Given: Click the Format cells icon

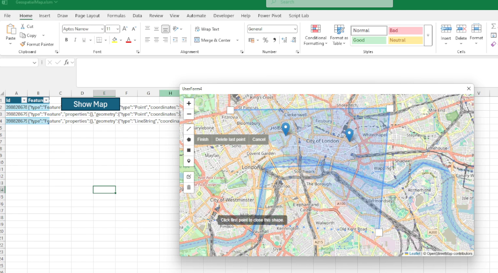Looking at the screenshot, I should click(476, 29).
